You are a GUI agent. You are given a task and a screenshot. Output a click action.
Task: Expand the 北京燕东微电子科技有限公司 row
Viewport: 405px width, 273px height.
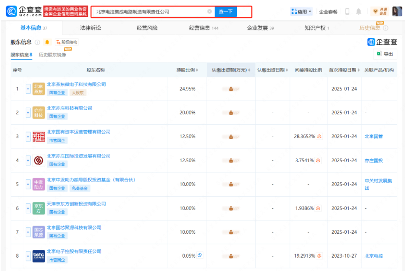tap(28, 89)
